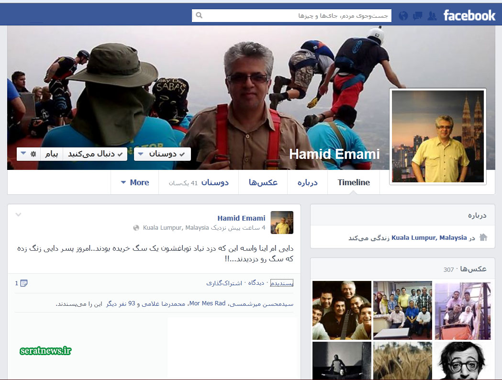This screenshot has height=380, width=502.
Task: Open the men with guitar photo thumbnail
Action: 342,310
